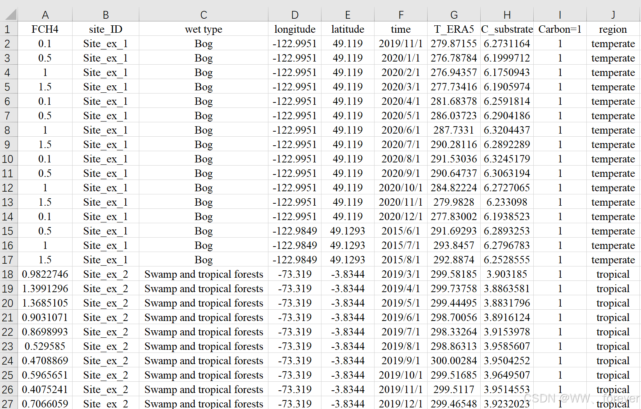Click the value 6.1905974
Screen dimensions: 641x409
point(507,86)
